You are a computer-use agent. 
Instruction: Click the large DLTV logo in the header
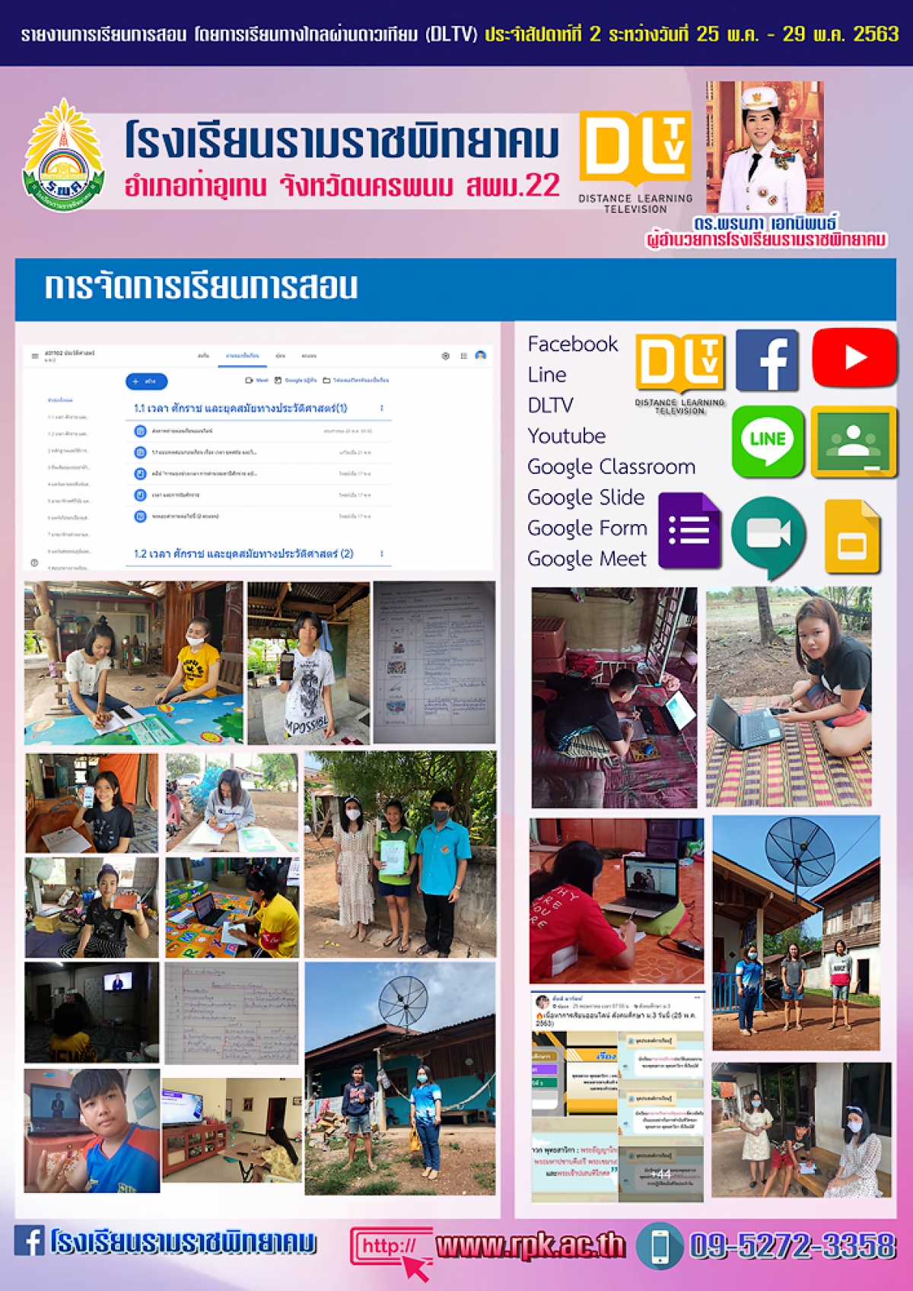(635, 161)
